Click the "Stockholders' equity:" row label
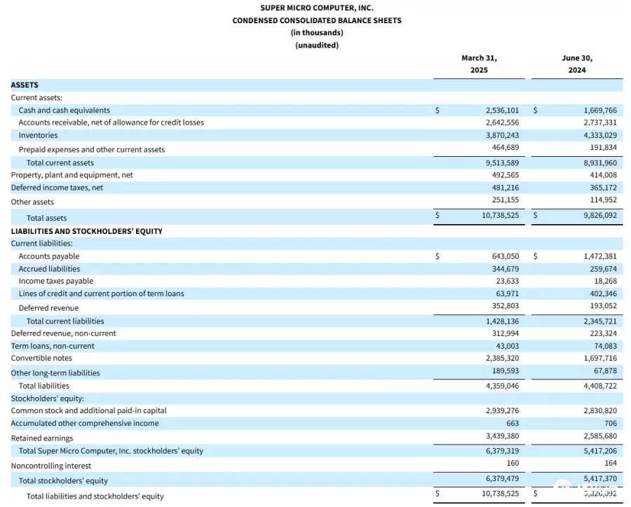This screenshot has width=631, height=507. (x=47, y=398)
